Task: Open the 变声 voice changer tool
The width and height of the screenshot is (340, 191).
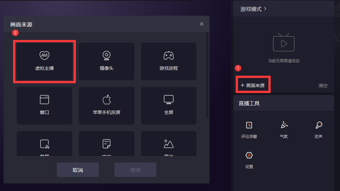Action: (318, 130)
